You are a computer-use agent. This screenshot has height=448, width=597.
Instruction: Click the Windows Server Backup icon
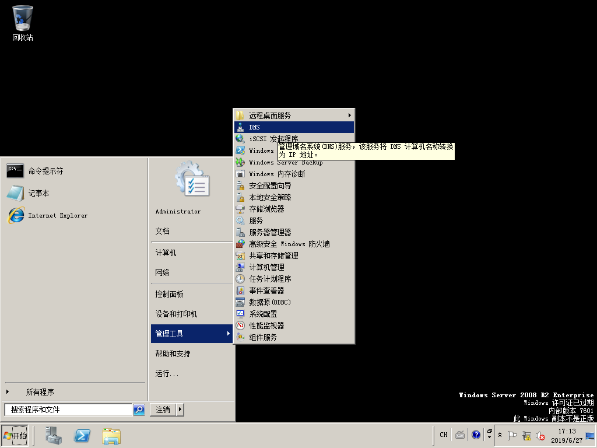(x=240, y=162)
